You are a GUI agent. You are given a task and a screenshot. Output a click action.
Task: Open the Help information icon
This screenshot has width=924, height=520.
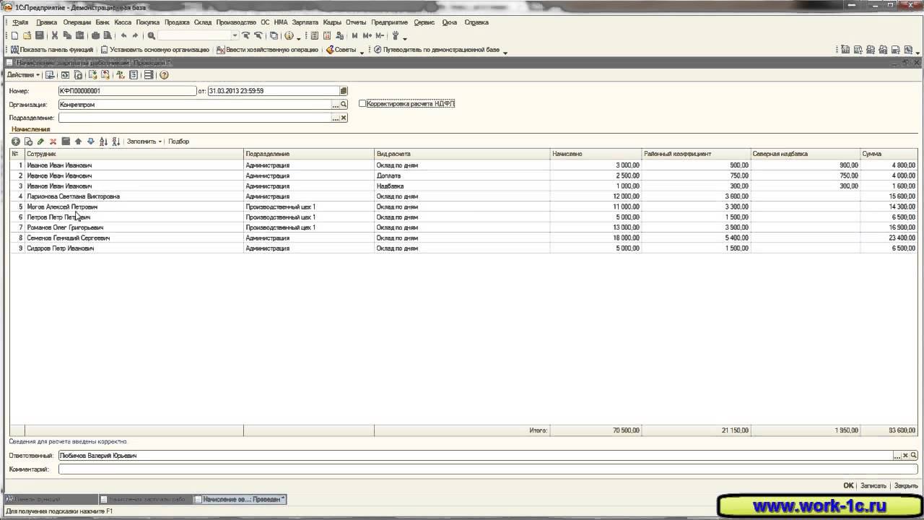(x=289, y=35)
